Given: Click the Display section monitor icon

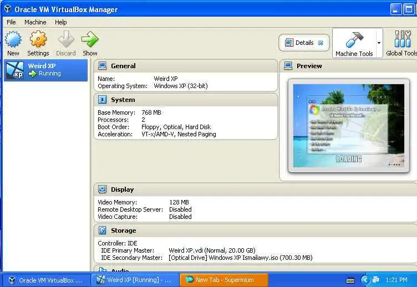Looking at the screenshot, I should [x=102, y=189].
